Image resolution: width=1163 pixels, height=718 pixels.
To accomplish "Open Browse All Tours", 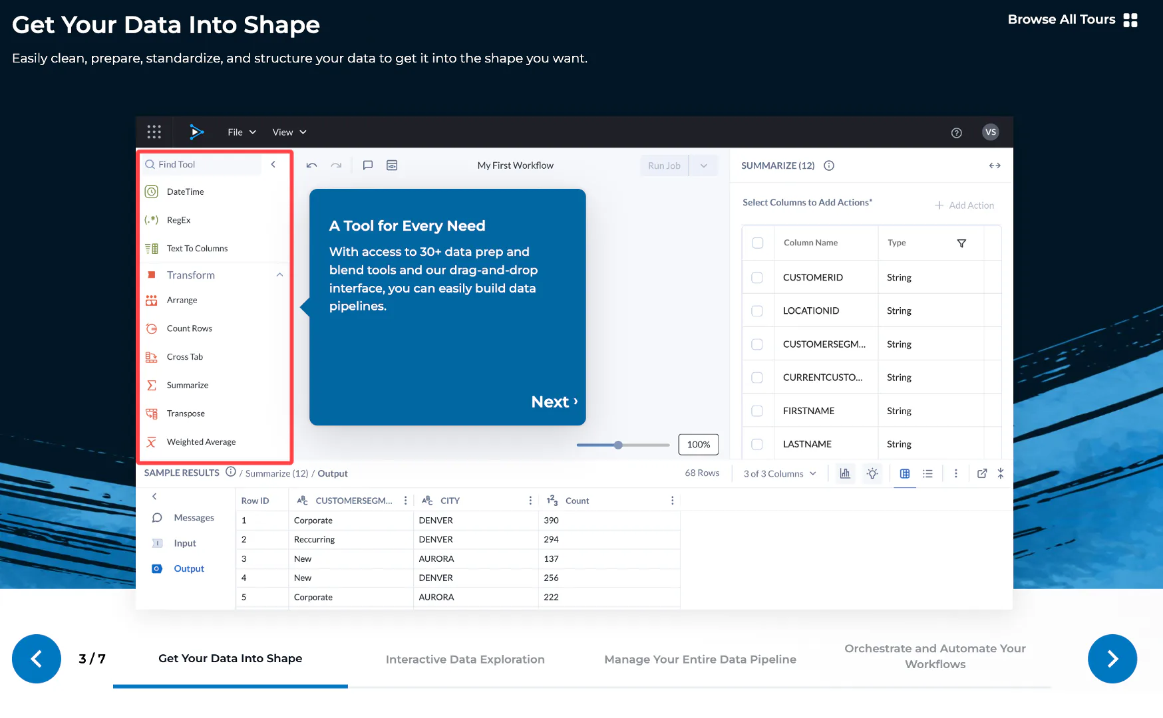I will click(x=1073, y=19).
